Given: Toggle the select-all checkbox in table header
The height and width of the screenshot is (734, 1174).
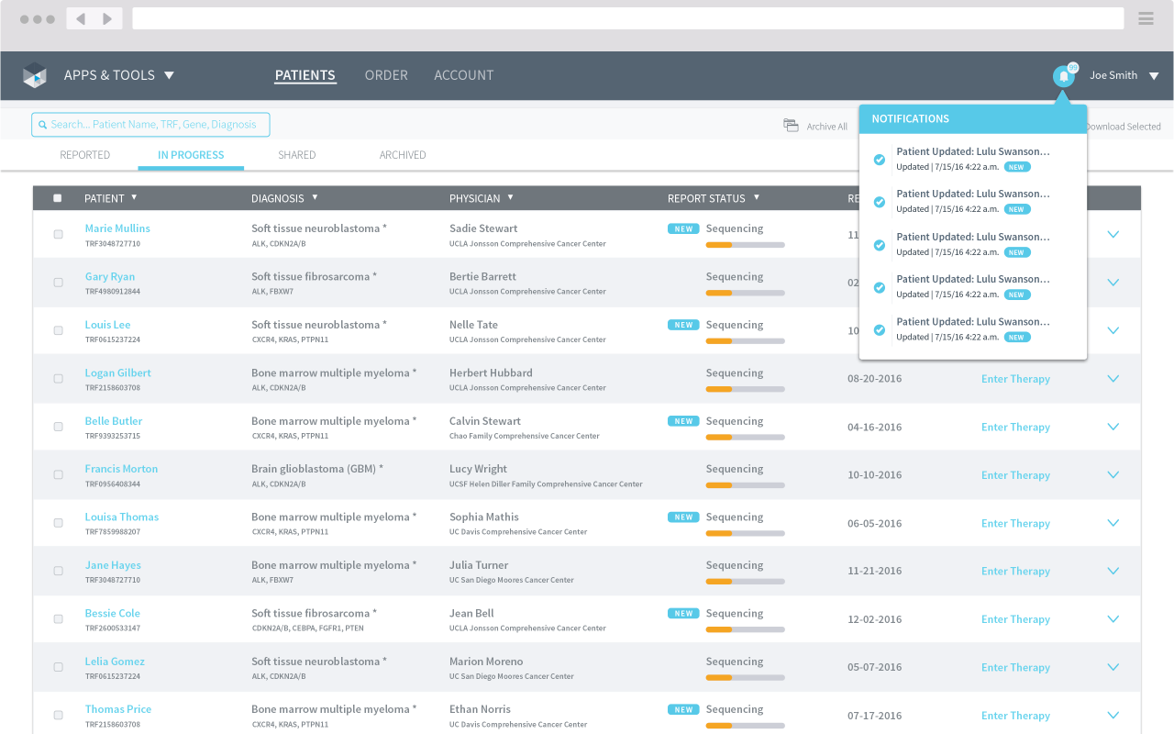Looking at the screenshot, I should (x=58, y=198).
